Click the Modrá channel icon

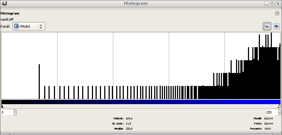(17, 26)
